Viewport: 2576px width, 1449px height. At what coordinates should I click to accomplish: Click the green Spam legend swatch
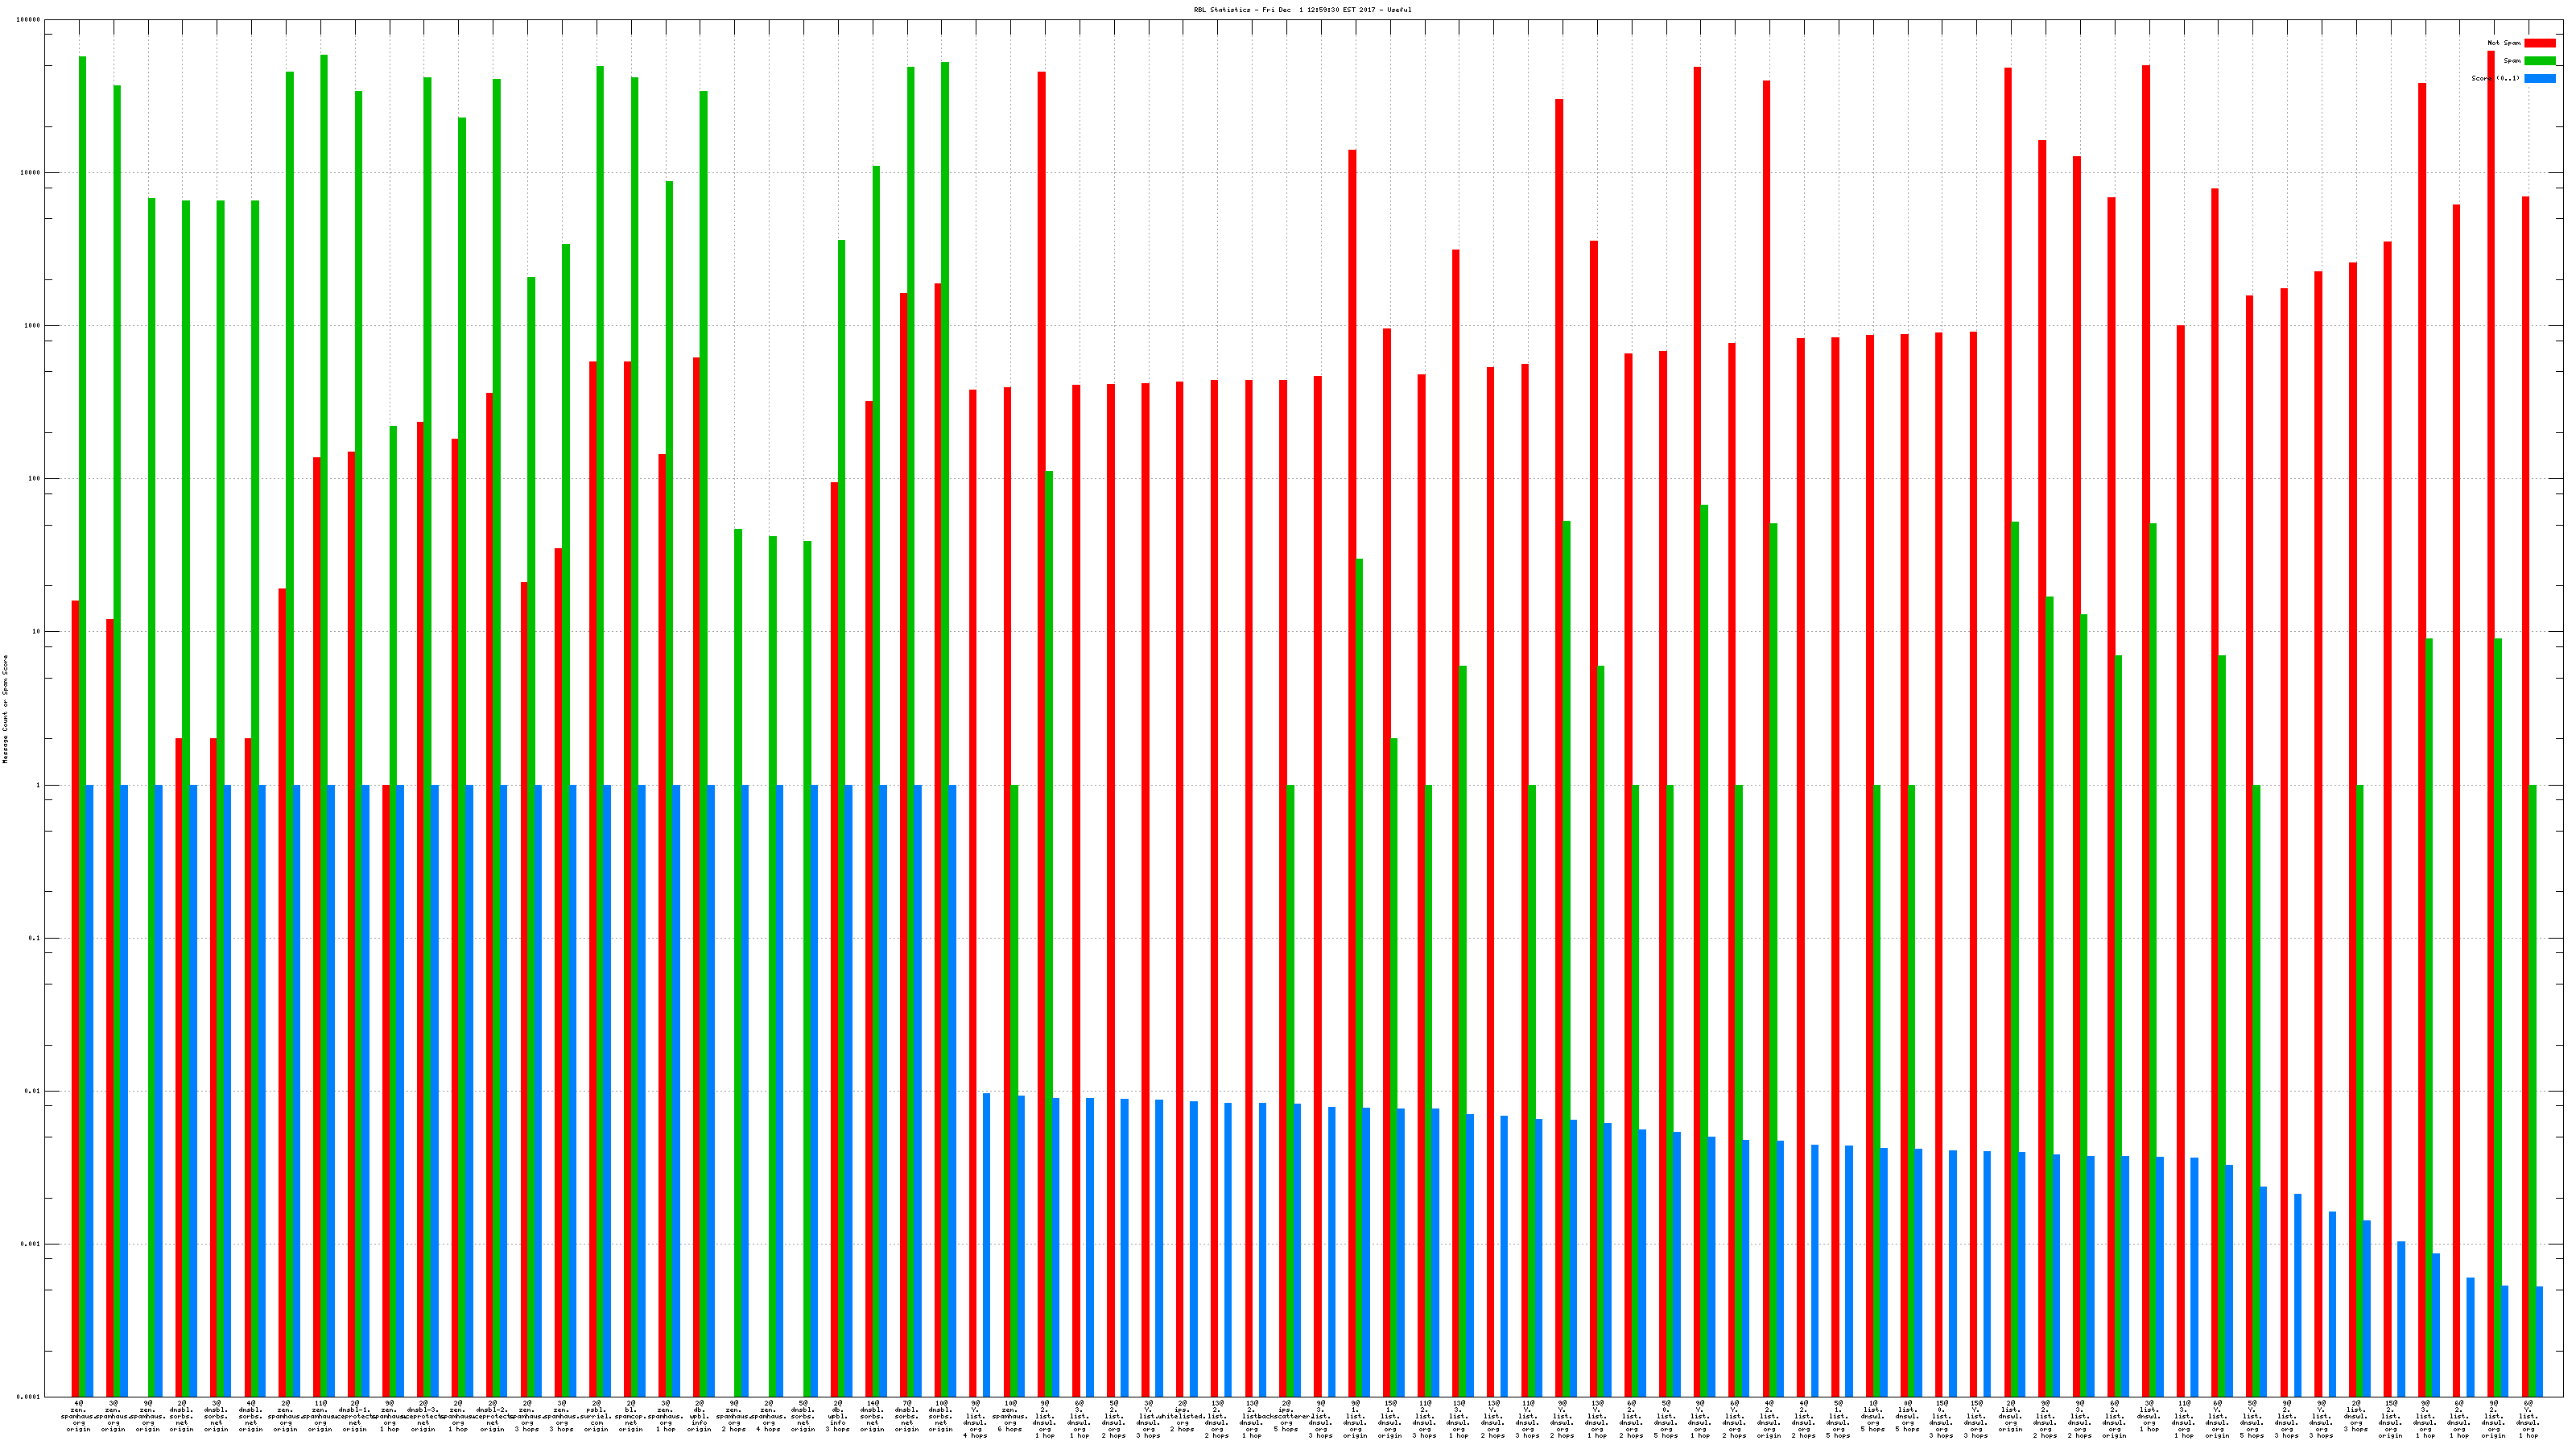pos(2539,61)
